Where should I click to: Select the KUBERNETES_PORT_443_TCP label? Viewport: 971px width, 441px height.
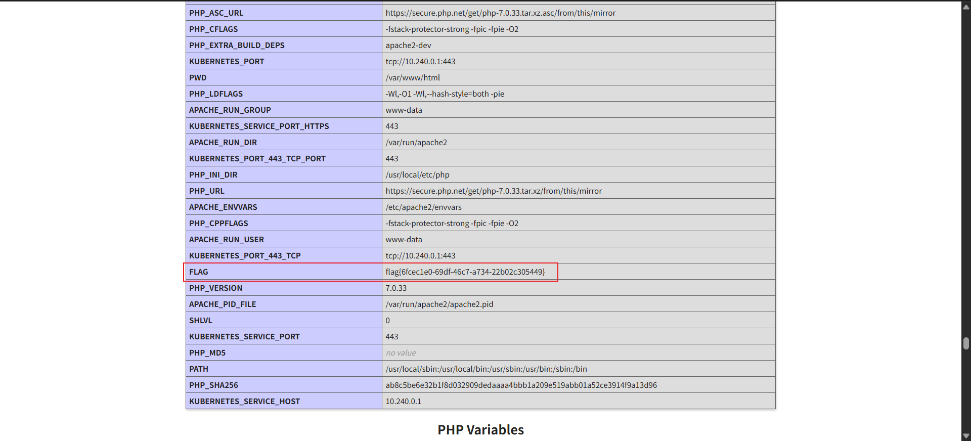point(245,256)
